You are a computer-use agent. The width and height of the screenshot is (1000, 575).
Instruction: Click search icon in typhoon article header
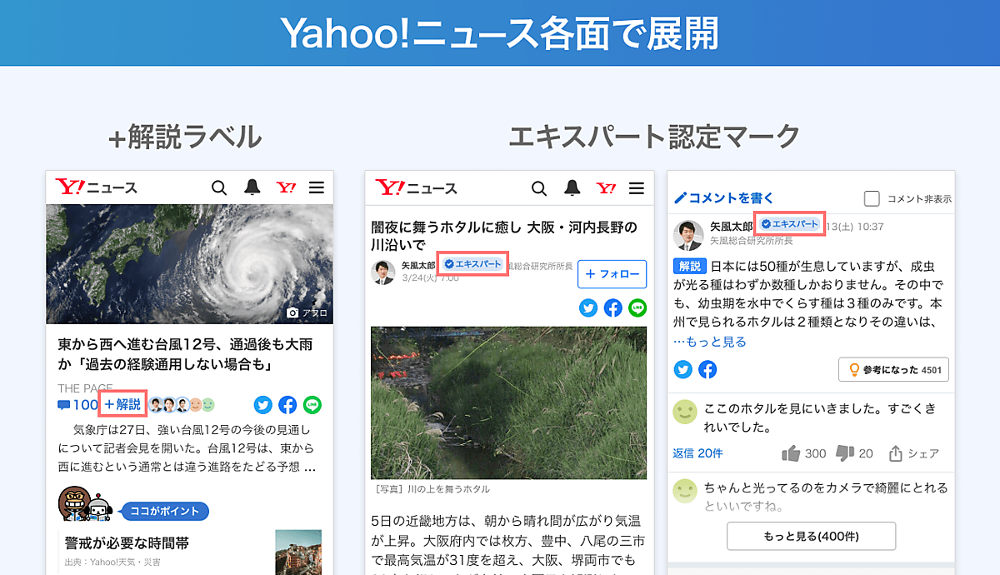click(x=219, y=187)
